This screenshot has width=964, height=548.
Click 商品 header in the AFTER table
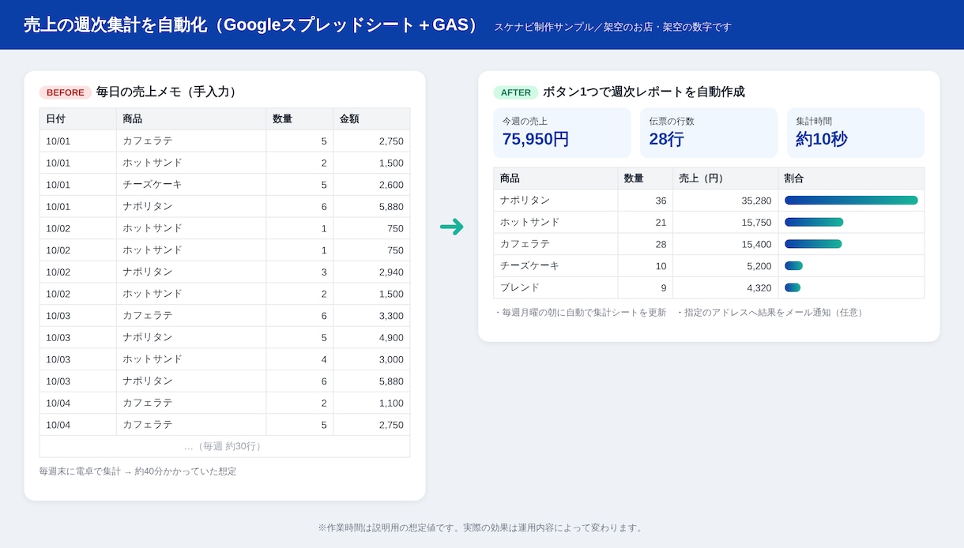(x=555, y=178)
